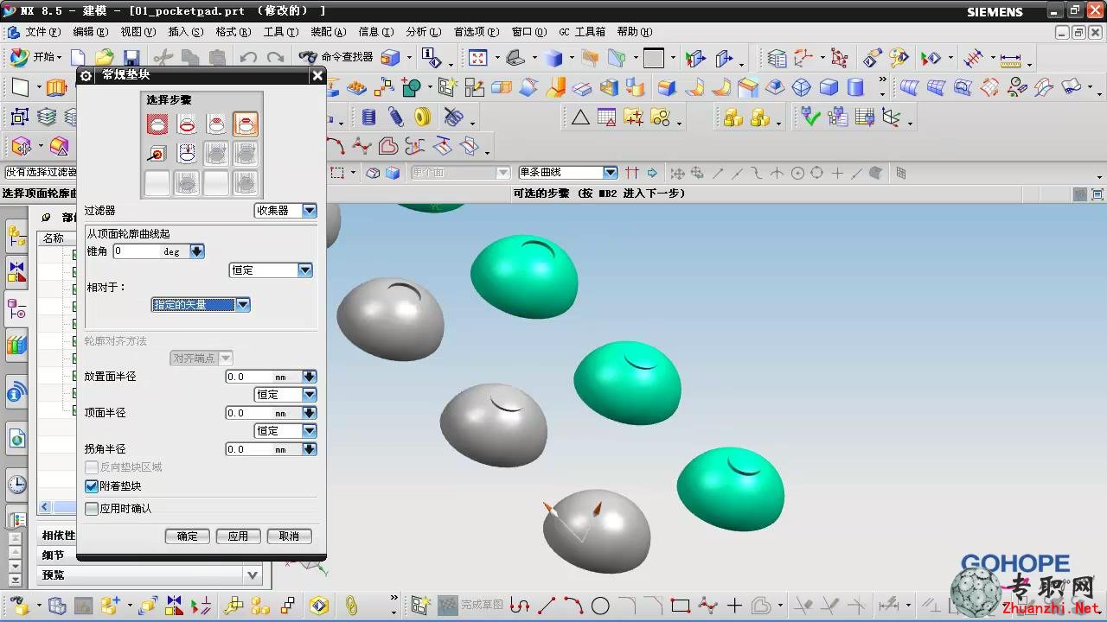Select the placement outline step icon
Image resolution: width=1107 pixels, height=622 pixels.
187,124
